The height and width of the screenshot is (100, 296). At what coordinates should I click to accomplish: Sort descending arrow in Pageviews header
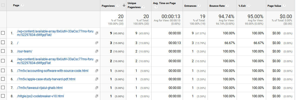[124, 5]
